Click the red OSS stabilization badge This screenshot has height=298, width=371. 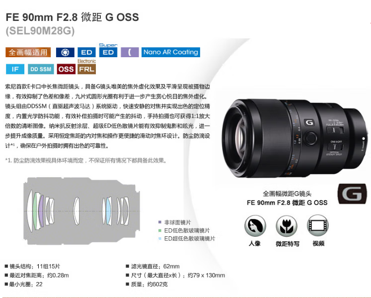click(x=66, y=69)
